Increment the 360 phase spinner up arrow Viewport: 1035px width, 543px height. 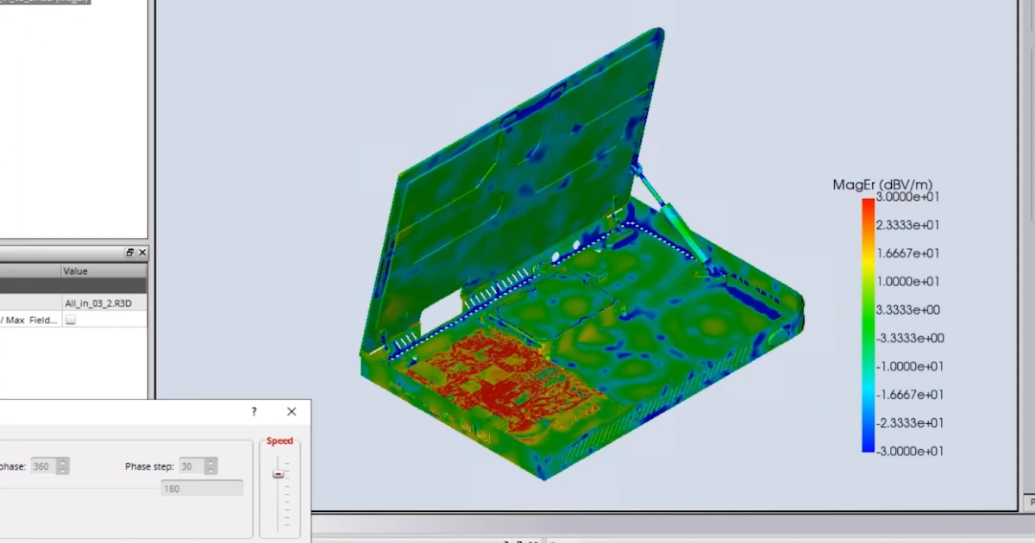point(62,463)
